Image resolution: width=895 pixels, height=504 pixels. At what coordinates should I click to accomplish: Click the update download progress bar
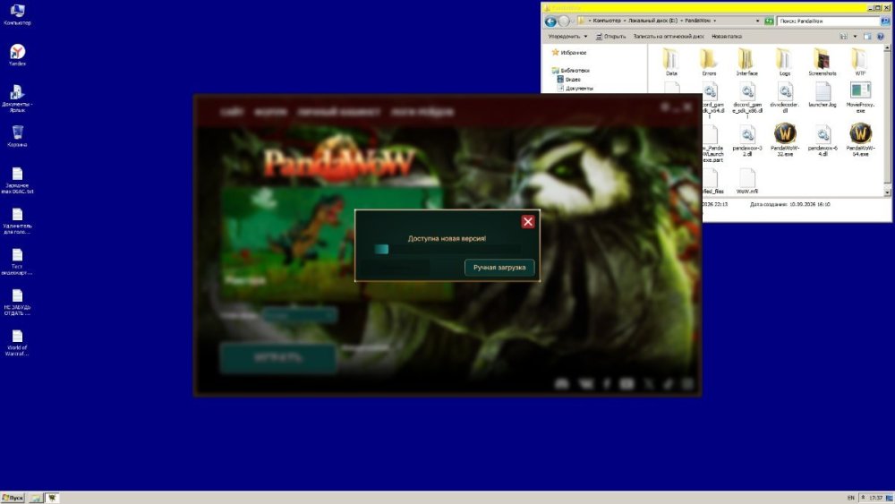click(447, 249)
